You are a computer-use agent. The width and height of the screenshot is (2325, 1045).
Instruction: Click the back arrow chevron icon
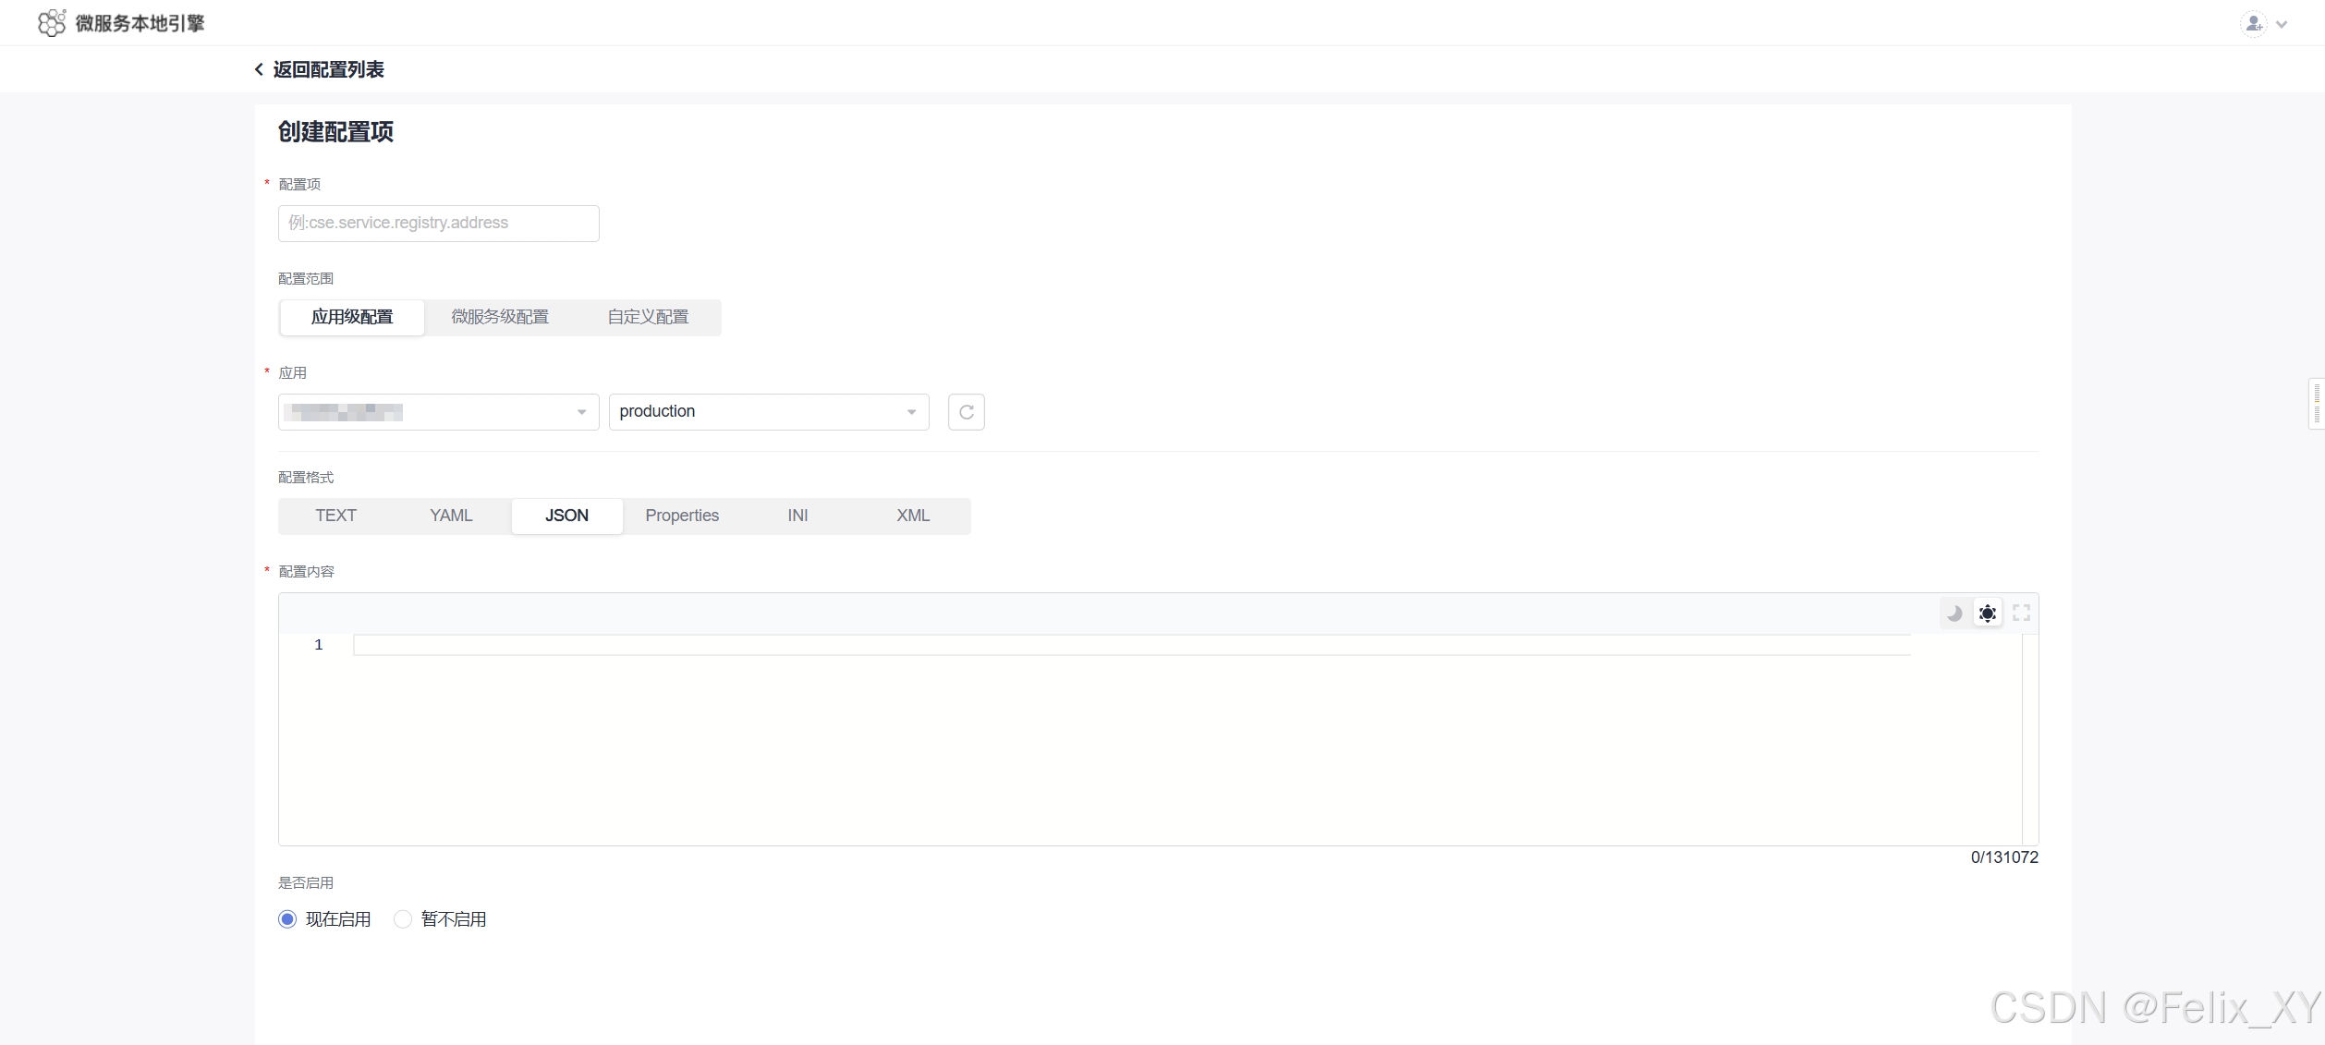coord(260,69)
